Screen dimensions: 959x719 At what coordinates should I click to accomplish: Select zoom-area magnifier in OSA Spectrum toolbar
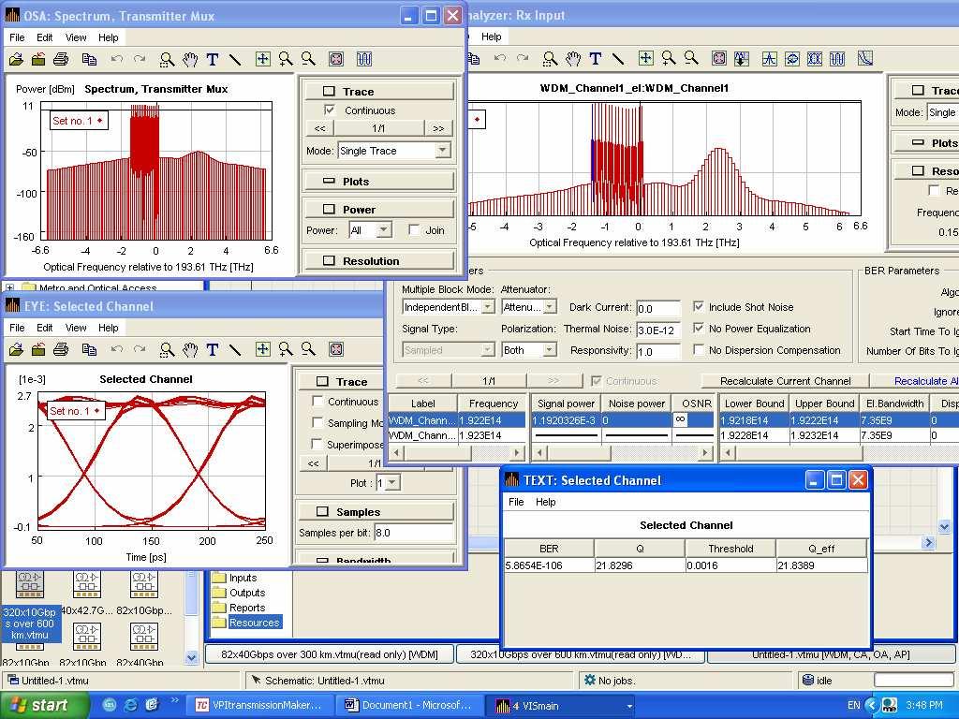click(x=167, y=59)
